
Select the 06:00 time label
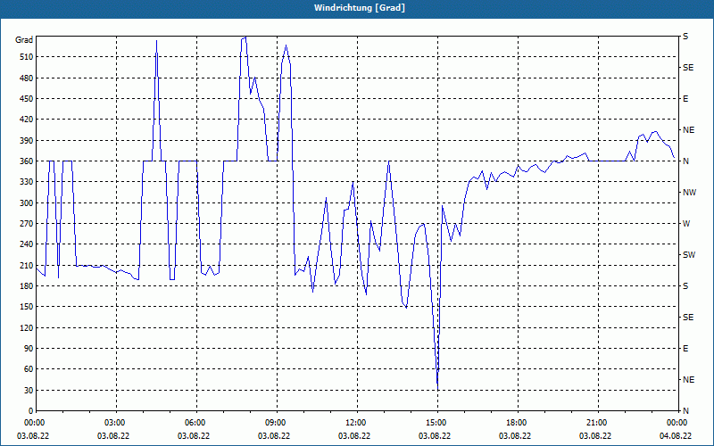pos(194,423)
